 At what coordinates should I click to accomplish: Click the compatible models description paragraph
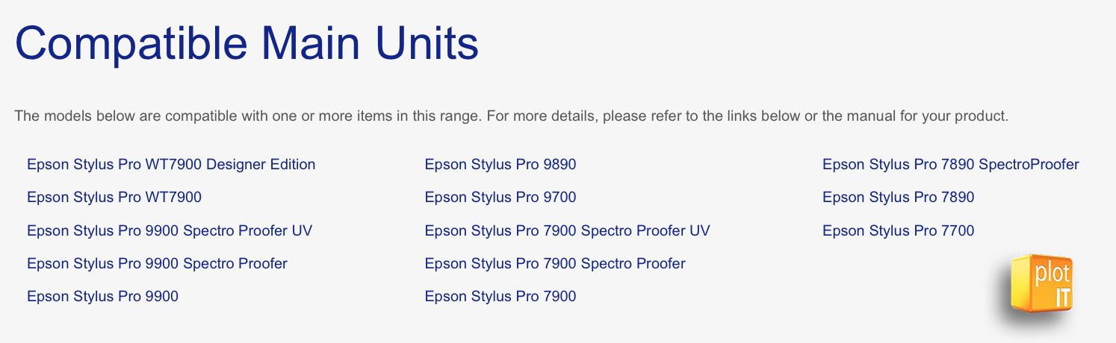coord(512,117)
